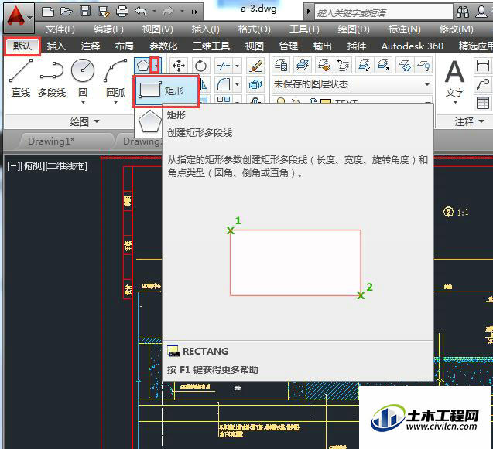
Task: Click the user sign-in icon
Action: pyautogui.click(x=481, y=12)
